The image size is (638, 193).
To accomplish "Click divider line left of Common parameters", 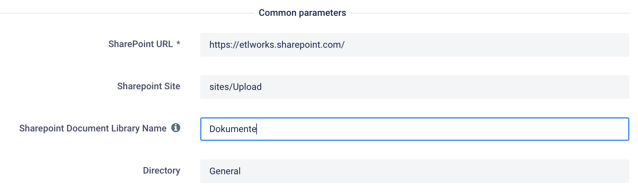I will click(x=127, y=13).
